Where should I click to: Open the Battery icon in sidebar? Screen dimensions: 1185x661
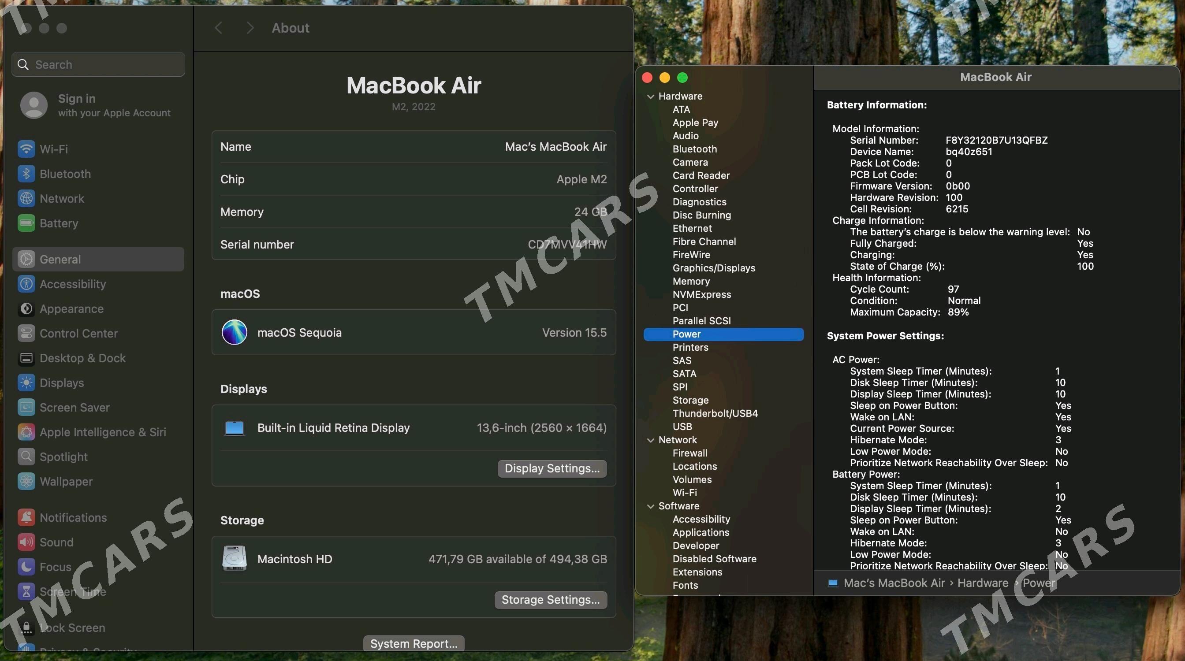tap(26, 223)
